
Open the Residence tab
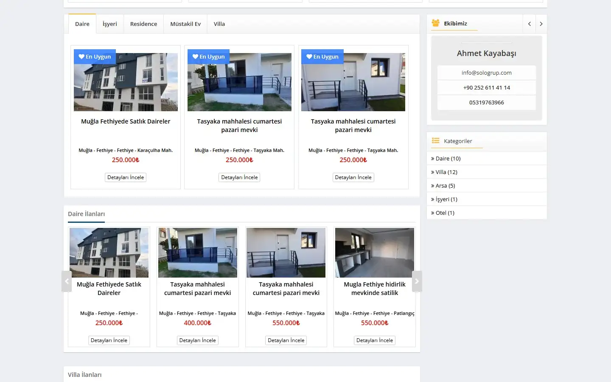point(143,24)
